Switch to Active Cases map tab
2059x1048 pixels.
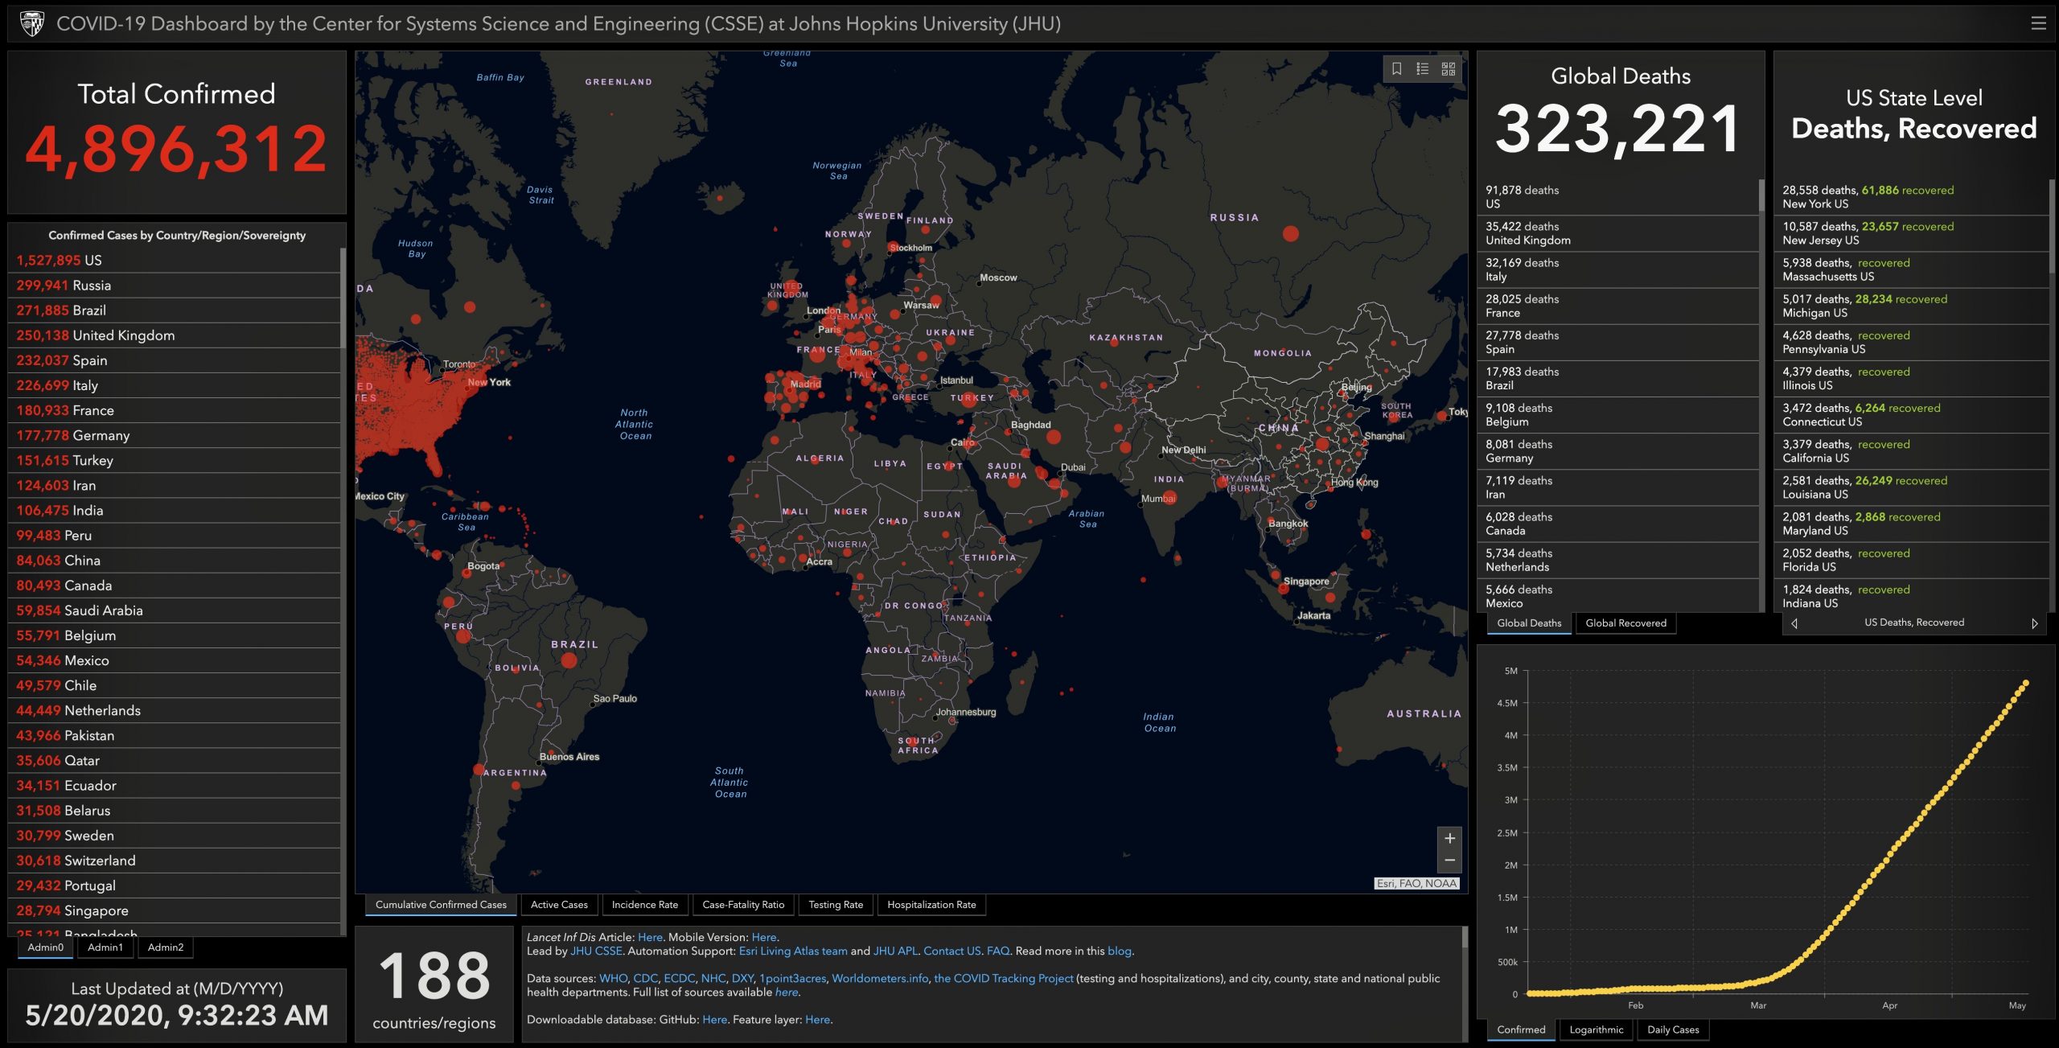[x=559, y=905]
